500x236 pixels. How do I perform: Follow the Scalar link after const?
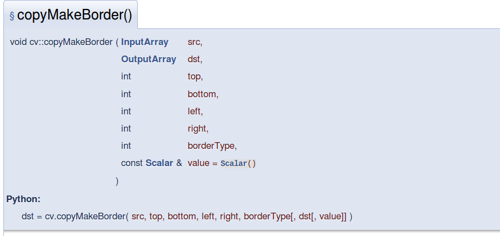pos(159,163)
